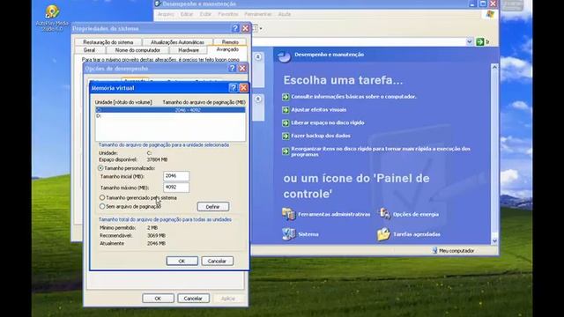The height and width of the screenshot is (317, 564).
Task: Click Liberar espaço no disco rígido link
Action: pyautogui.click(x=328, y=122)
